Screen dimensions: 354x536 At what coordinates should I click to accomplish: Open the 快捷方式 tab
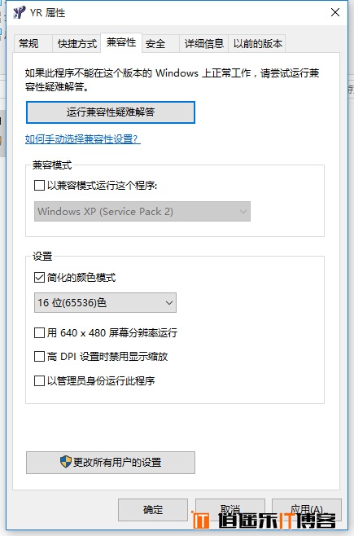pos(76,44)
